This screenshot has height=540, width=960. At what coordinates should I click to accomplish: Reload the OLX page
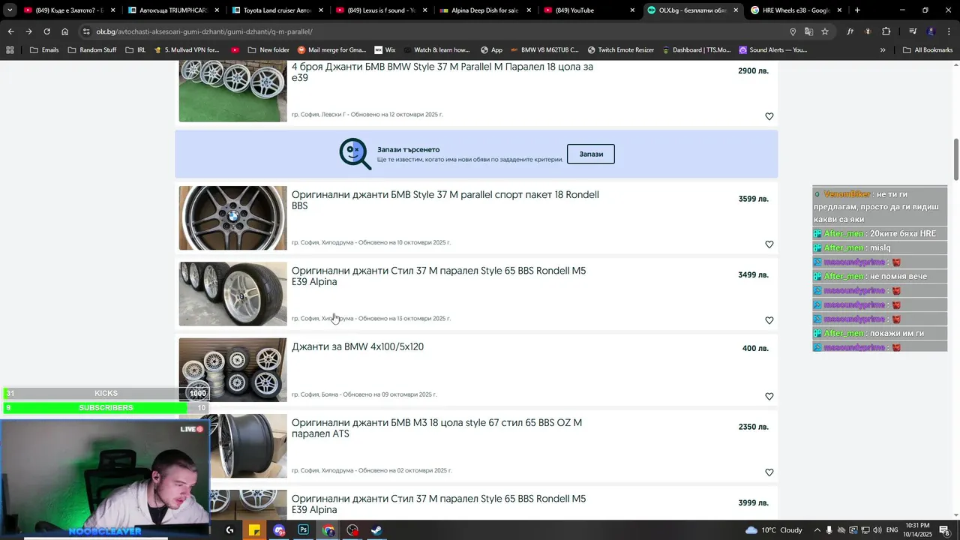pos(46,31)
